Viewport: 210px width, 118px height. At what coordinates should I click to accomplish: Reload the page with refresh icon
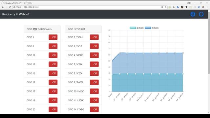click(x=10, y=7)
